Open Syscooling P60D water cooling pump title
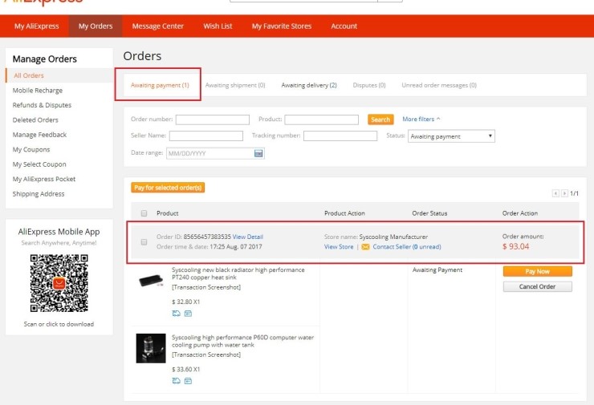 (243, 341)
